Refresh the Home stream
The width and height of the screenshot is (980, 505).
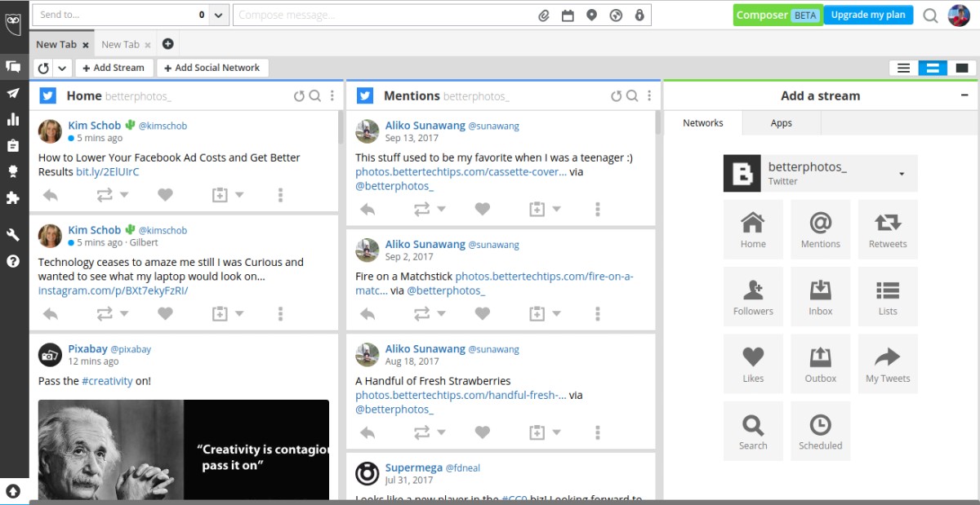pyautogui.click(x=299, y=95)
